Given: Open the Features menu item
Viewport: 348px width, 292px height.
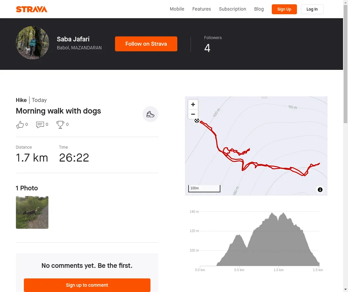Looking at the screenshot, I should pos(202,9).
